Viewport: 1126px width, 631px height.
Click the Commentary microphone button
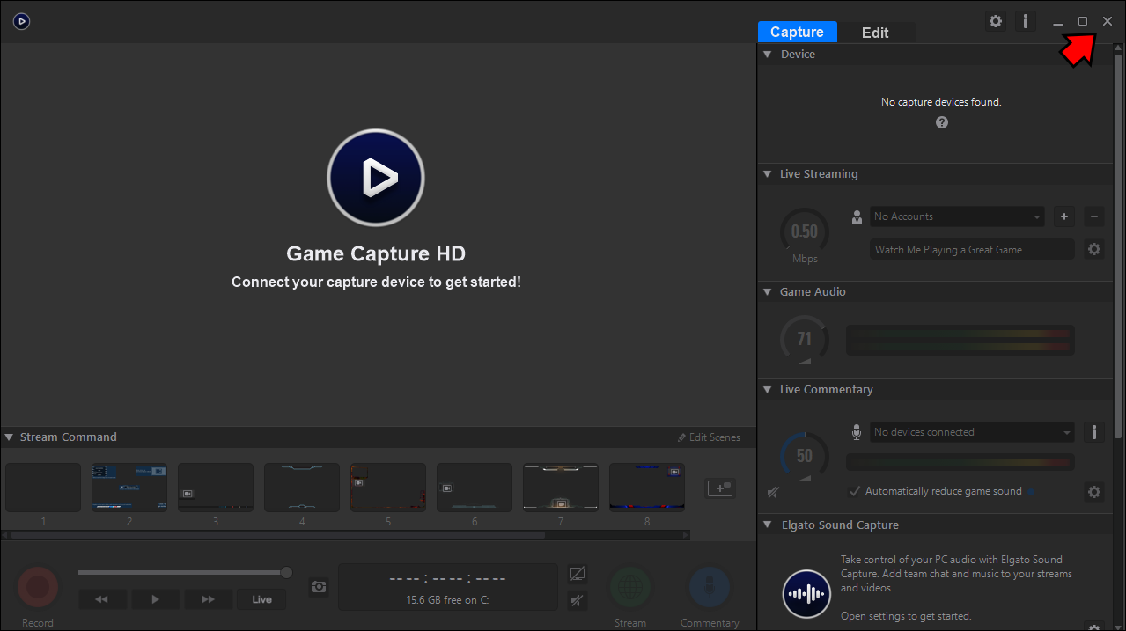pos(709,587)
